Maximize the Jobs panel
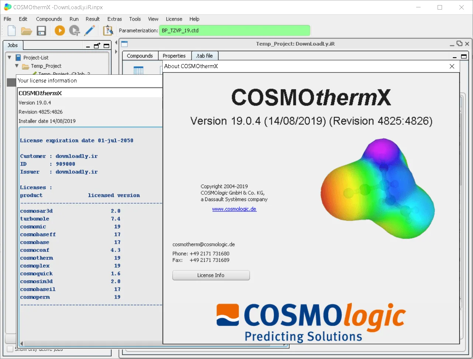The image size is (473, 359). point(107,46)
